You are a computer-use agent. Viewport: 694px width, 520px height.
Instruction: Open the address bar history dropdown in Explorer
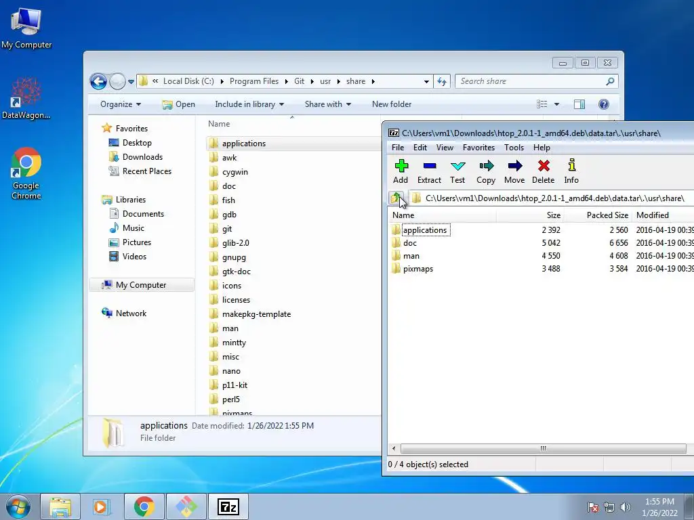pos(426,82)
